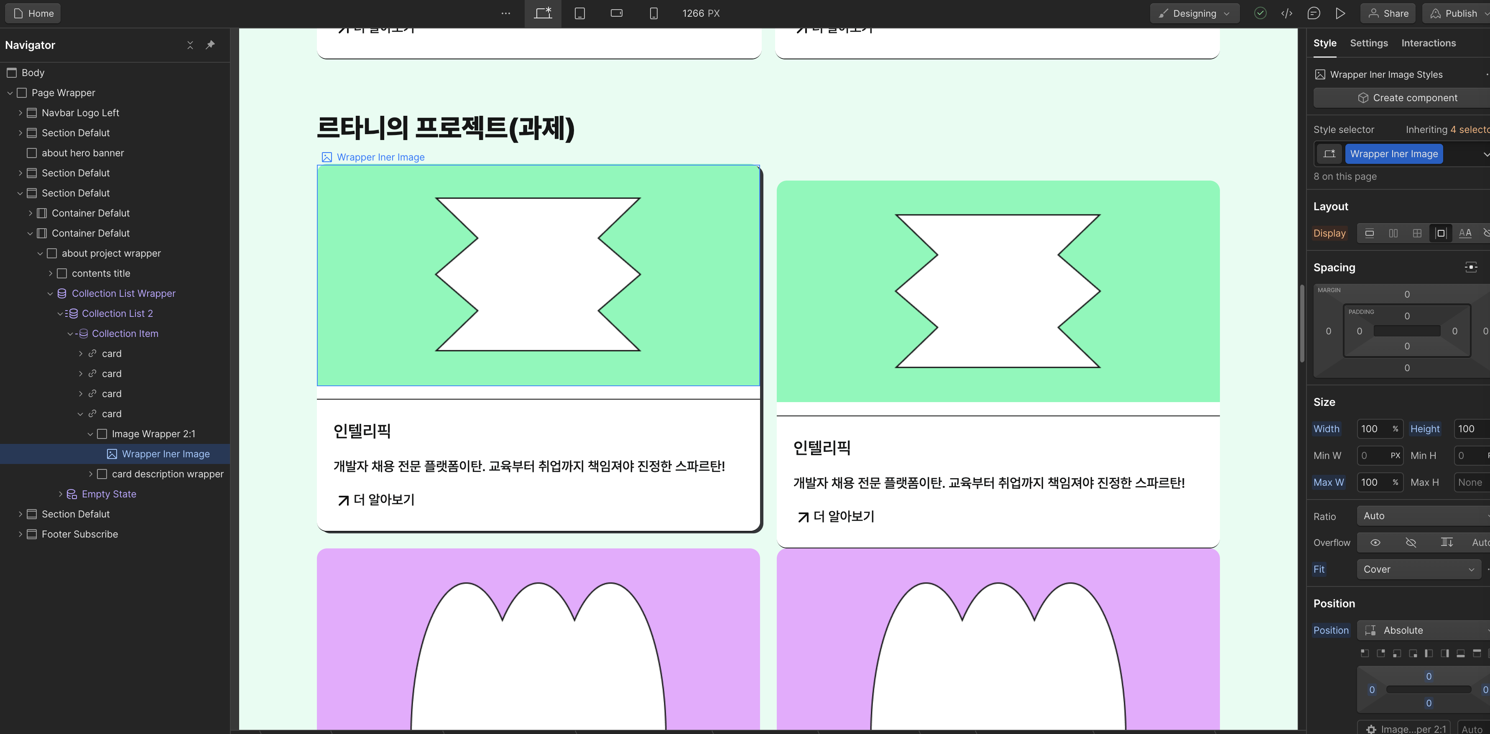The image size is (1490, 734).
Task: Click top margin value
Action: click(1407, 294)
